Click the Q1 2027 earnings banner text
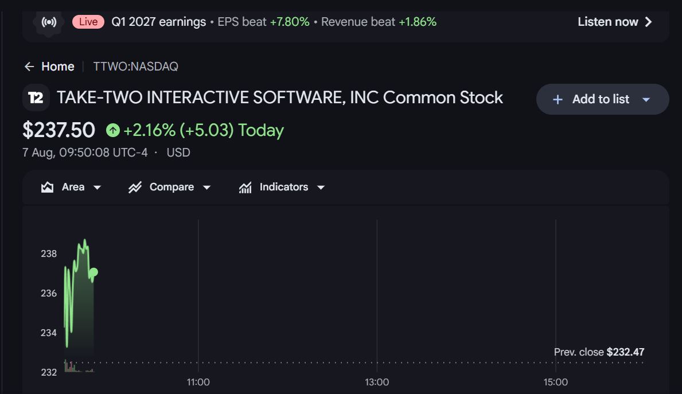This screenshot has width=682, height=394. click(x=159, y=22)
